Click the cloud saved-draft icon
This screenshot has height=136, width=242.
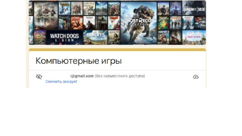pyautogui.click(x=196, y=77)
